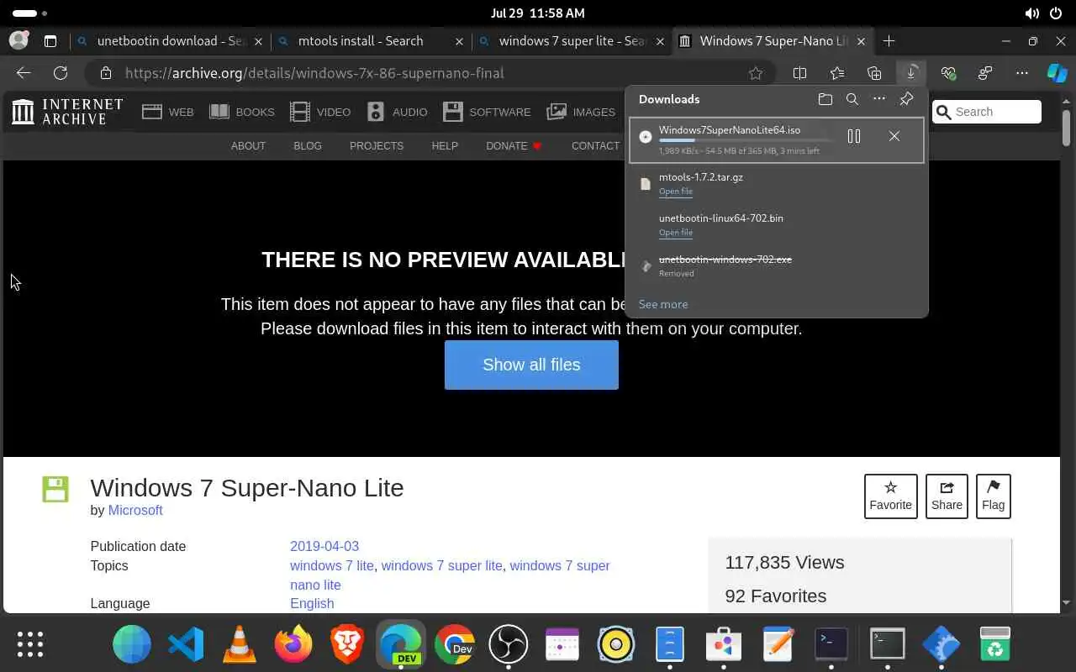This screenshot has height=672, width=1076.
Task: Search downloads using magnifier icon
Action: click(852, 99)
